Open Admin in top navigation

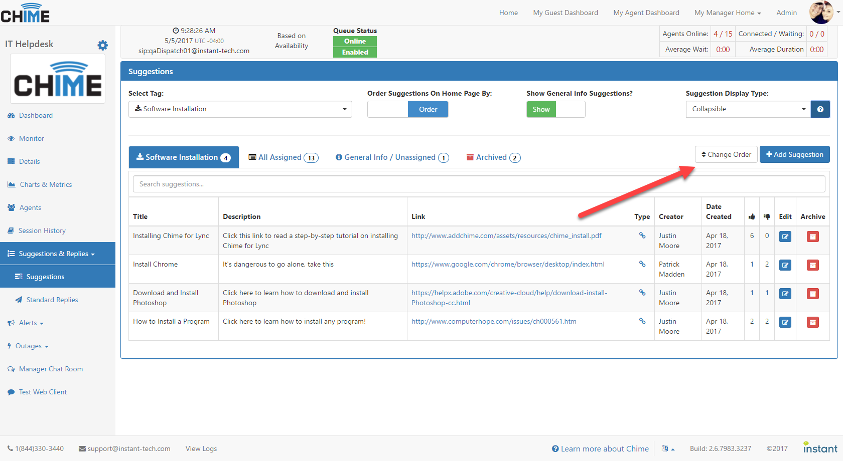point(786,13)
